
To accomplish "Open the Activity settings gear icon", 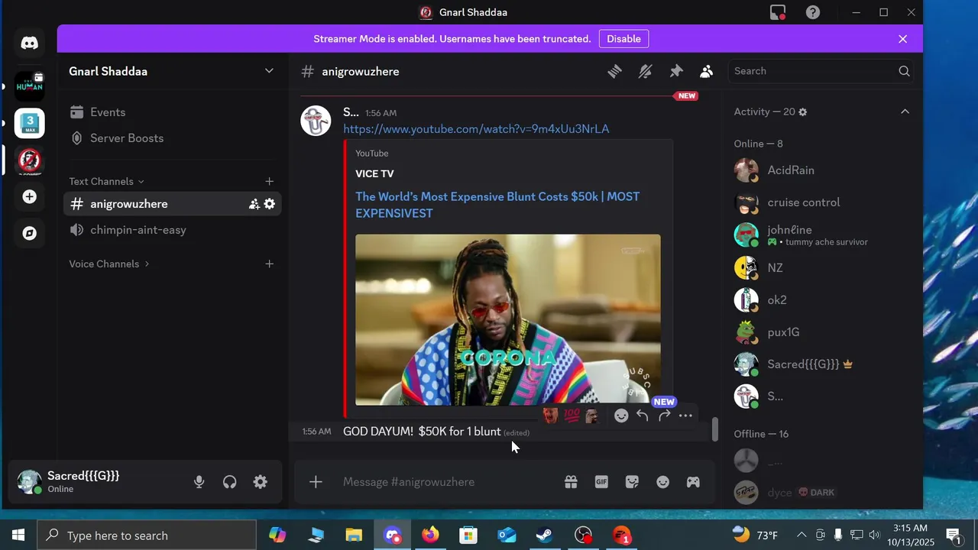I will coord(802,112).
